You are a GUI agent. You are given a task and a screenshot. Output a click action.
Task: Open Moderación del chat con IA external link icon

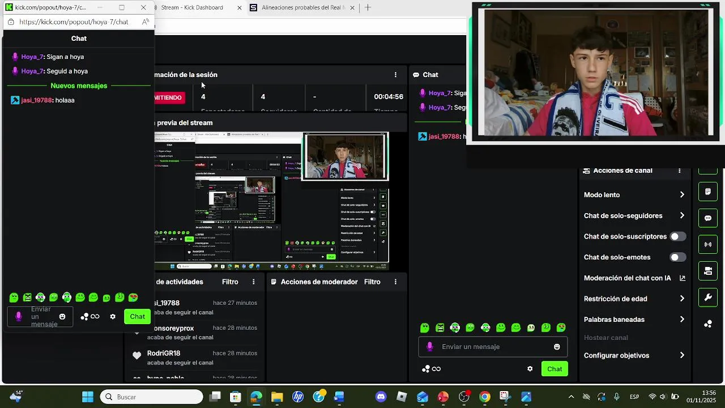(x=683, y=278)
